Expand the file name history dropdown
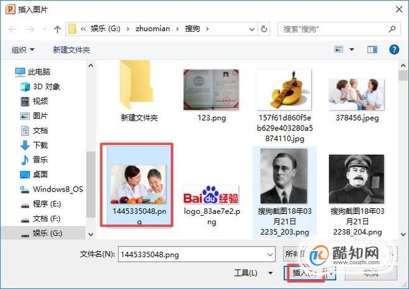The width and height of the screenshot is (409, 289). [x=270, y=254]
